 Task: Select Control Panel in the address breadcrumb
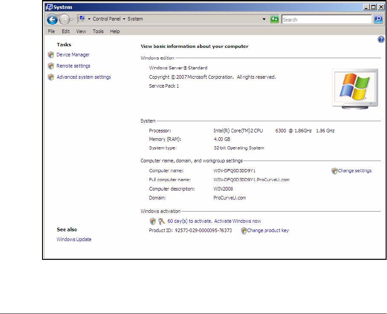coord(106,19)
